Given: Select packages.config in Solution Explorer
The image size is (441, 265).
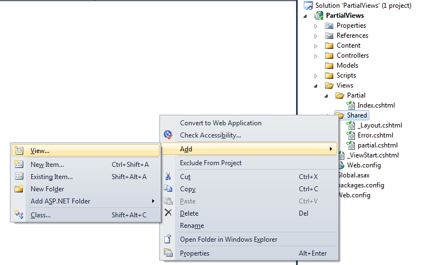Looking at the screenshot, I should (361, 185).
